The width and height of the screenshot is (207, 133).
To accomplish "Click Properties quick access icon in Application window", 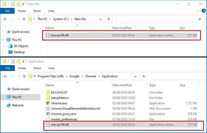I will 13,61.
